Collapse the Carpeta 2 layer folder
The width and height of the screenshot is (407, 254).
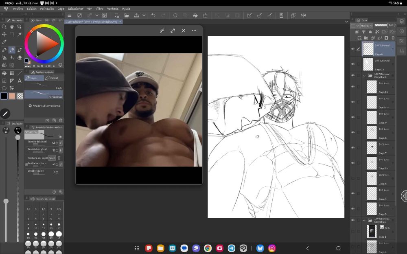click(364, 76)
